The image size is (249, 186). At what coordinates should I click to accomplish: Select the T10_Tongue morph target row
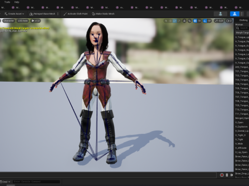(242, 110)
